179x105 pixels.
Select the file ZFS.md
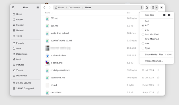[x=54, y=18]
